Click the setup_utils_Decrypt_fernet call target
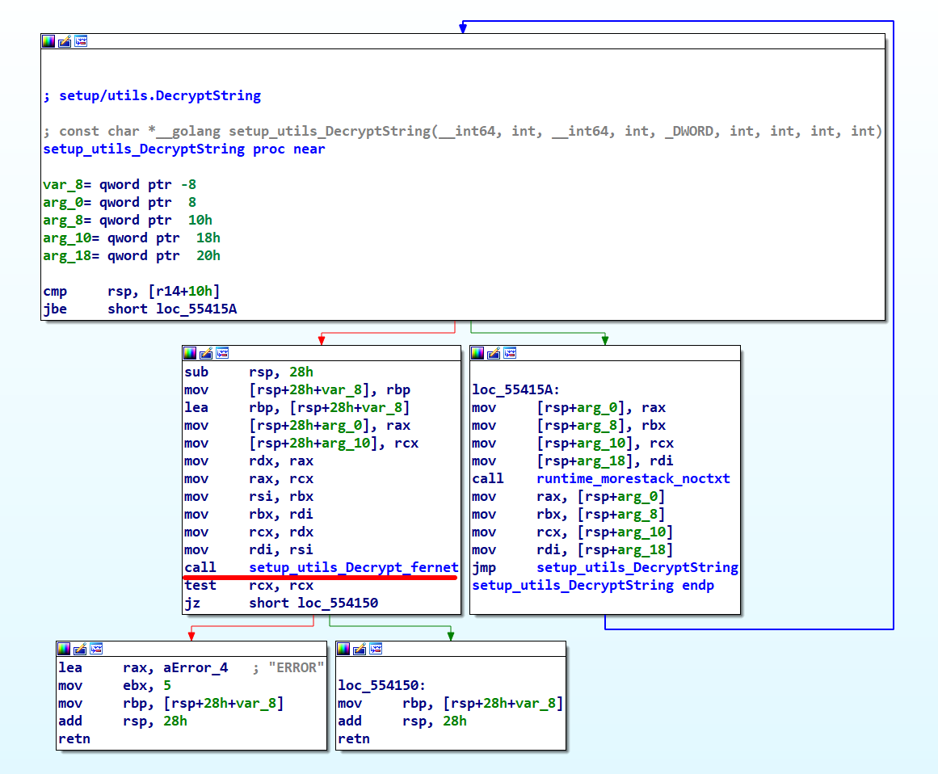The image size is (938, 774). point(353,568)
